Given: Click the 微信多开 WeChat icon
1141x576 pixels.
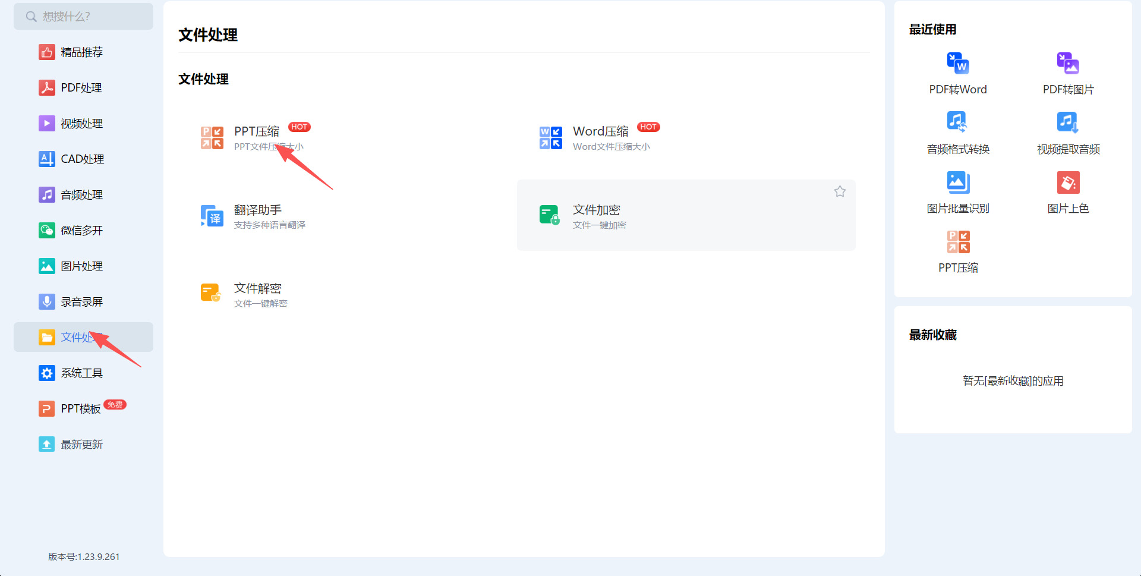Looking at the screenshot, I should [47, 231].
